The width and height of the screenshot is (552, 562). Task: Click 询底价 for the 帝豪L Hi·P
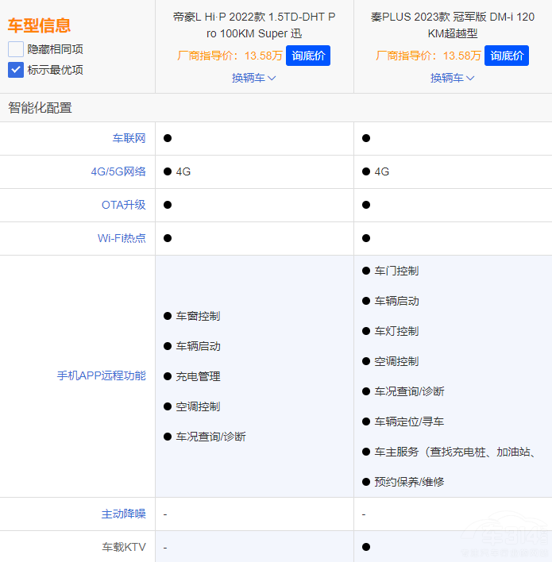(307, 56)
